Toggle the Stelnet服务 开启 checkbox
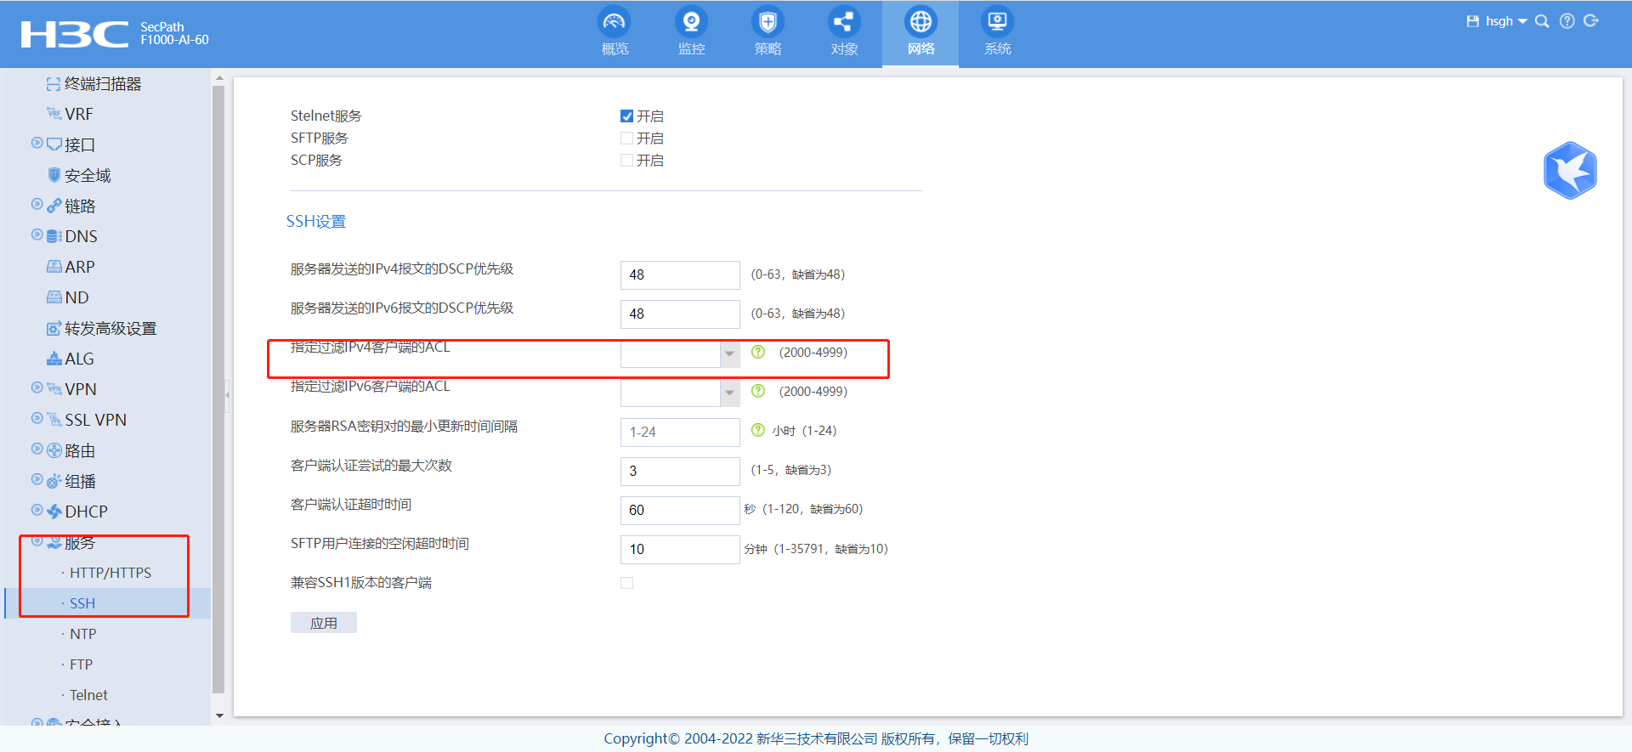The height and width of the screenshot is (752, 1632). click(626, 116)
